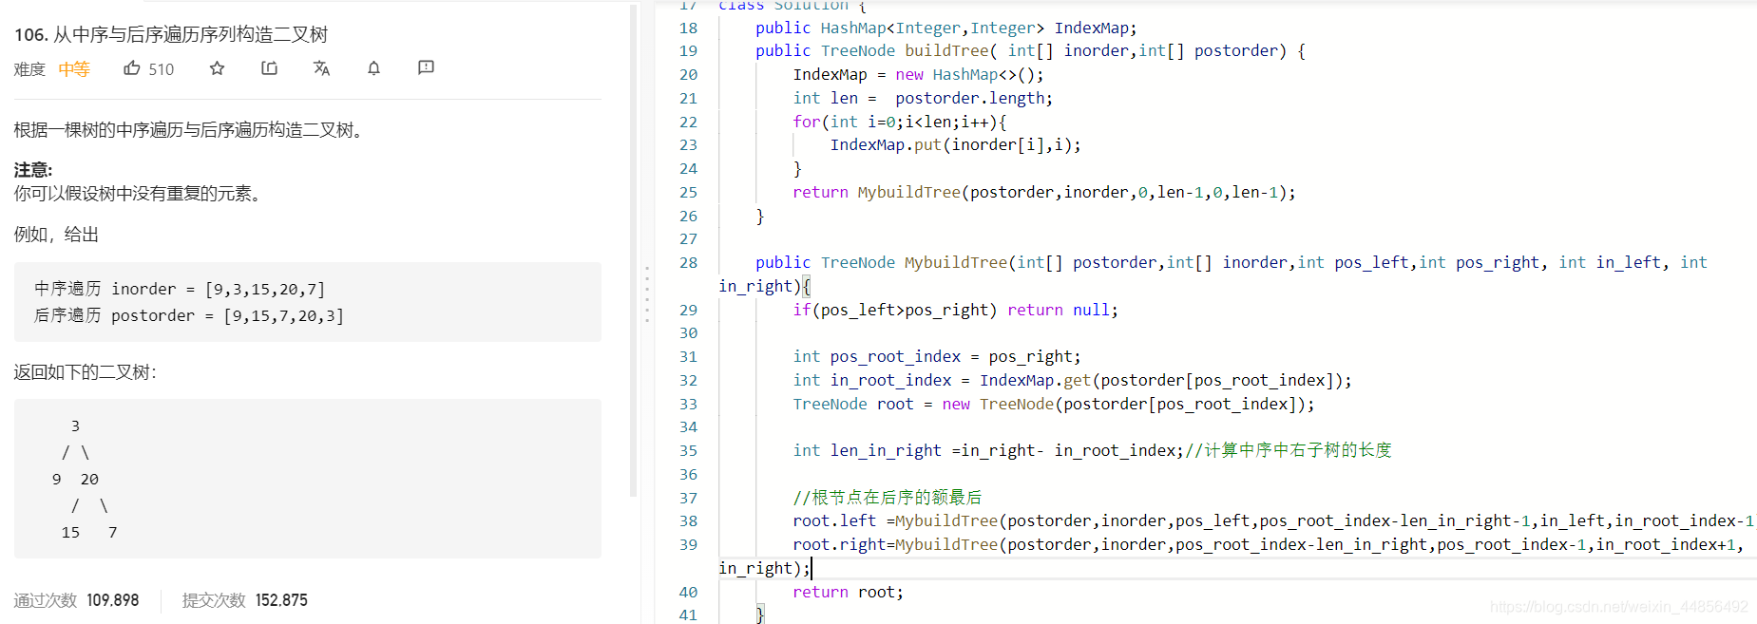
Task: Click the 通过次数 109.898 statistic
Action: pyautogui.click(x=76, y=600)
